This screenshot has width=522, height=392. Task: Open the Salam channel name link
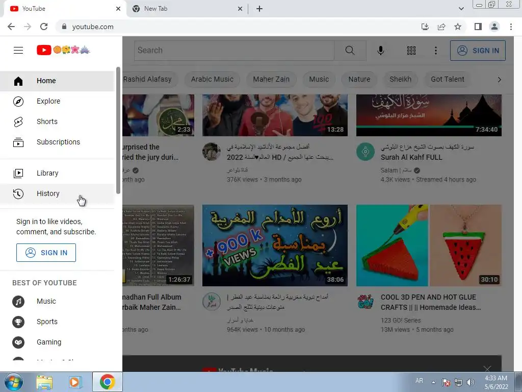point(396,170)
